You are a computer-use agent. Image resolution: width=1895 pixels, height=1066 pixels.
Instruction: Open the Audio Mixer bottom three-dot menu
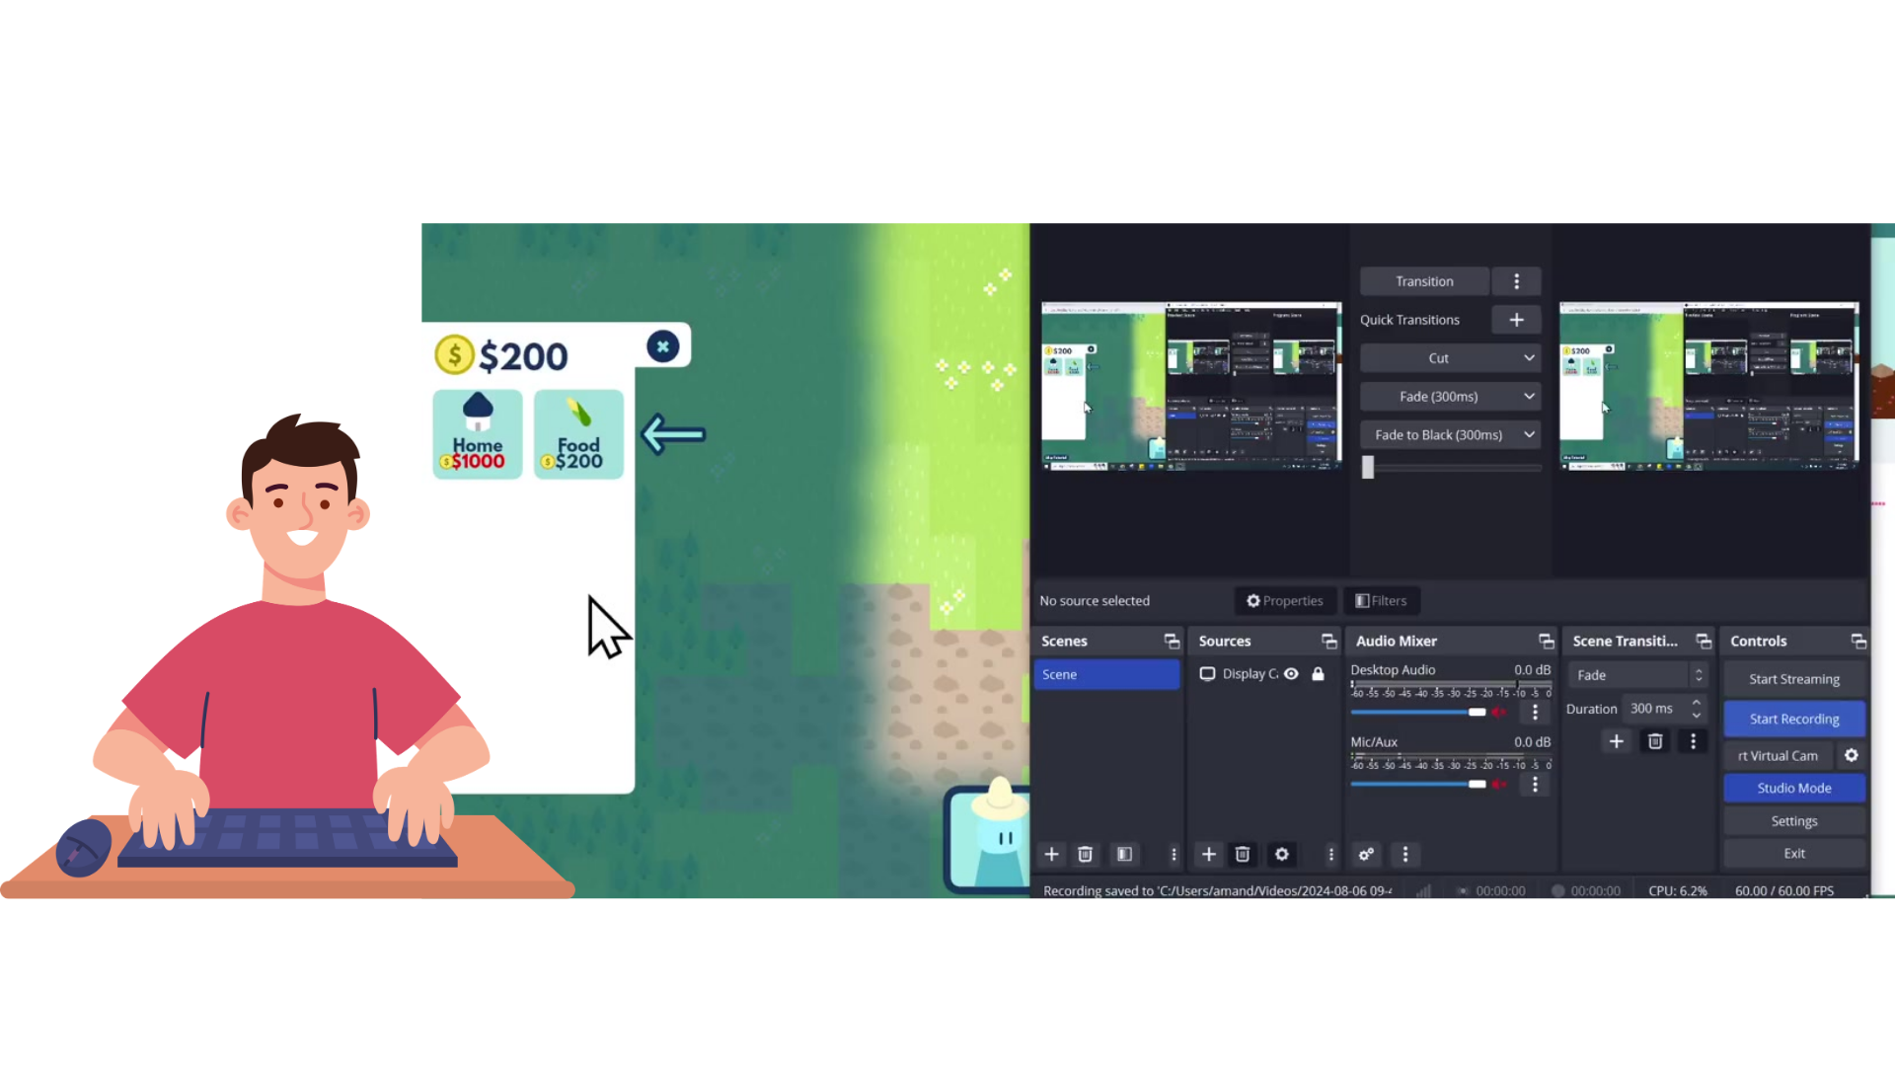[1405, 855]
